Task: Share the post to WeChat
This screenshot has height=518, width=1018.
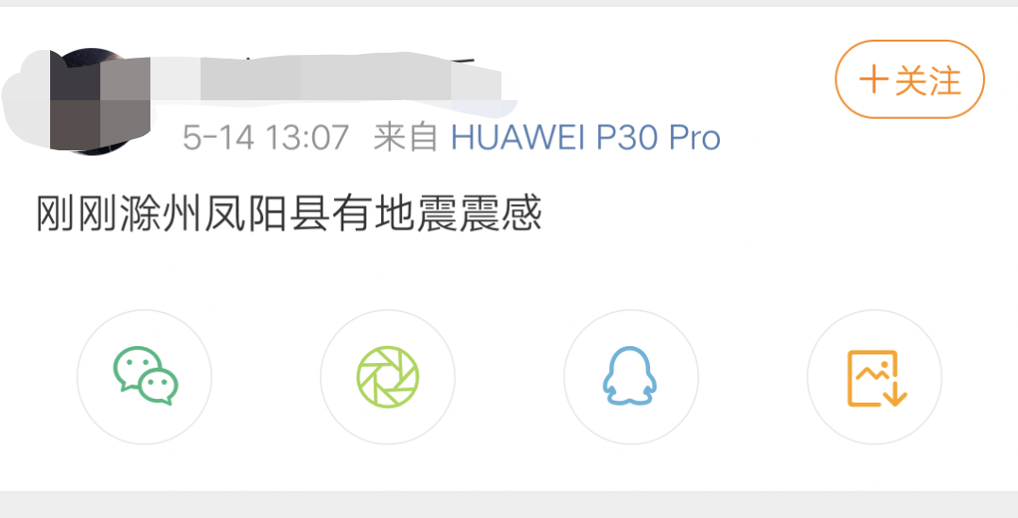Action: (x=144, y=376)
